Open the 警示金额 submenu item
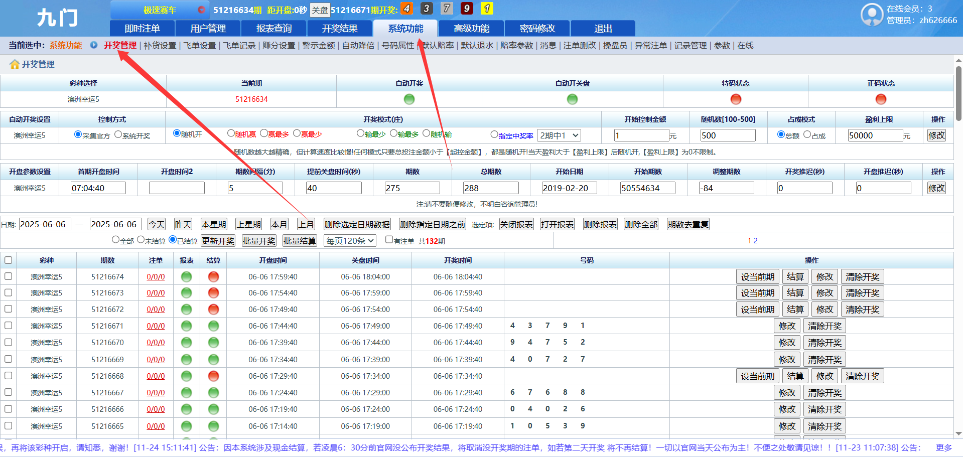963x458 pixels. [x=319, y=46]
